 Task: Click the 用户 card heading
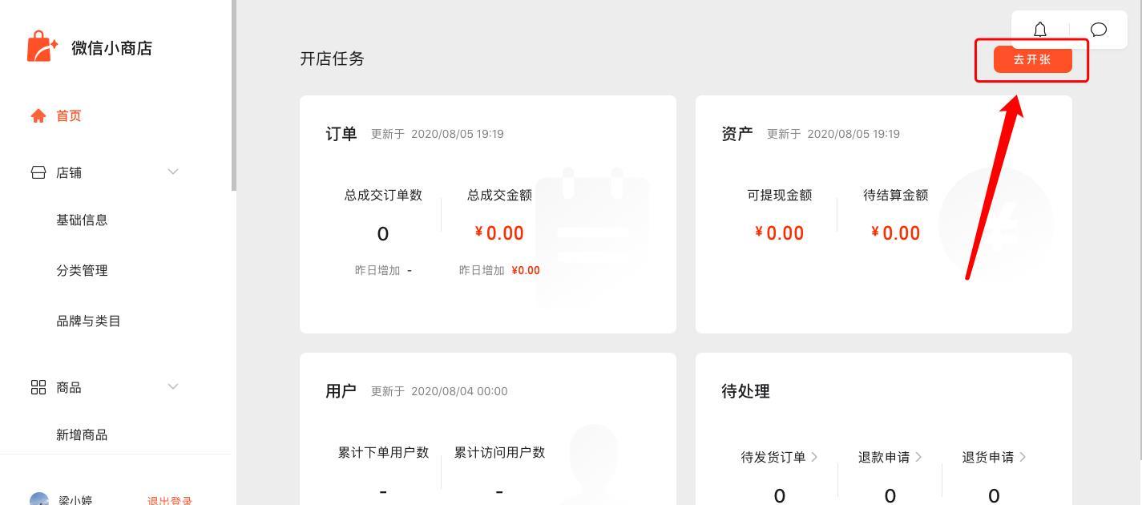pyautogui.click(x=341, y=391)
